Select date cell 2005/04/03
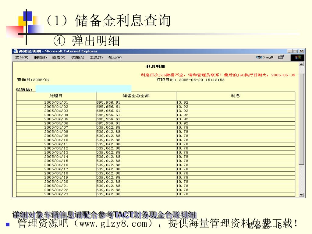Viewport: 312px width, 234px height. pos(56,111)
